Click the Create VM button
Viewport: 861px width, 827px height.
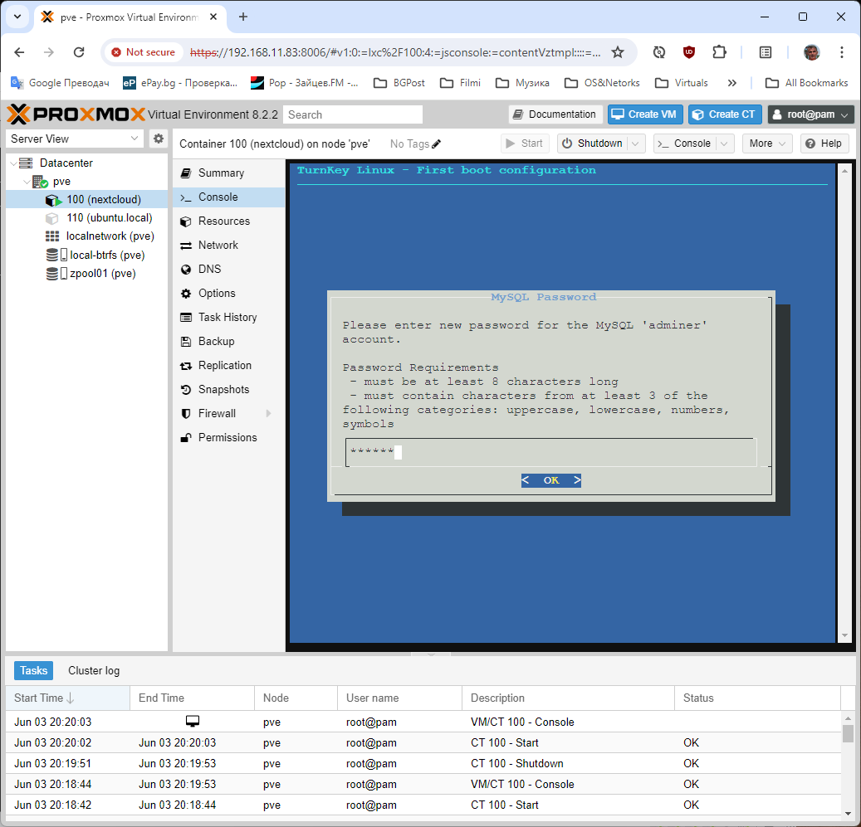click(644, 114)
